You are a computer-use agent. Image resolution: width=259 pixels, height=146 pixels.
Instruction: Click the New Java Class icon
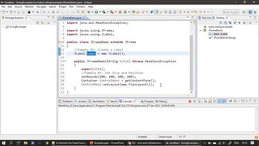tap(125, 12)
